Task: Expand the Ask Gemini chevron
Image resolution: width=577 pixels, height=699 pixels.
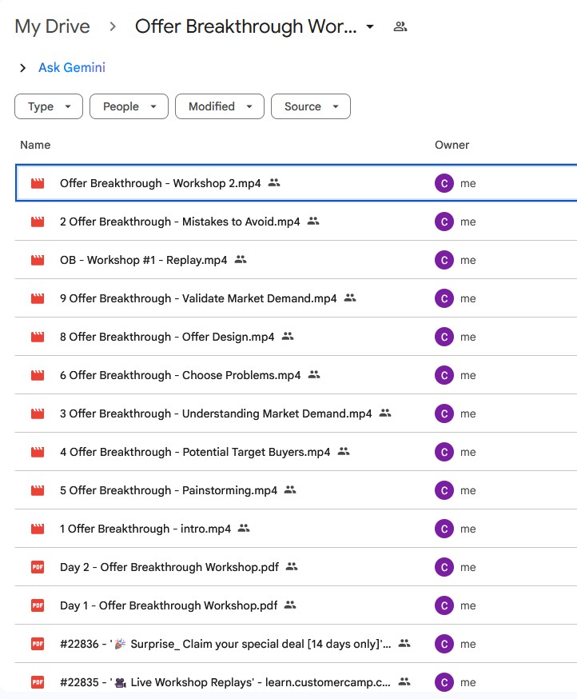Action: point(22,68)
